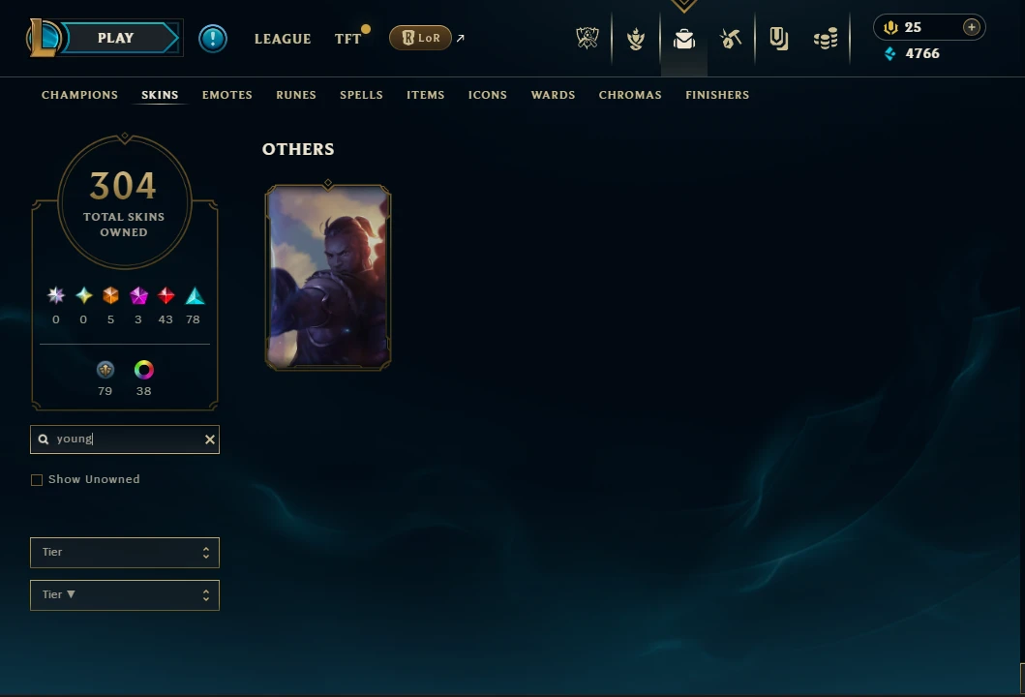Open the Finishers tab

coord(717,95)
